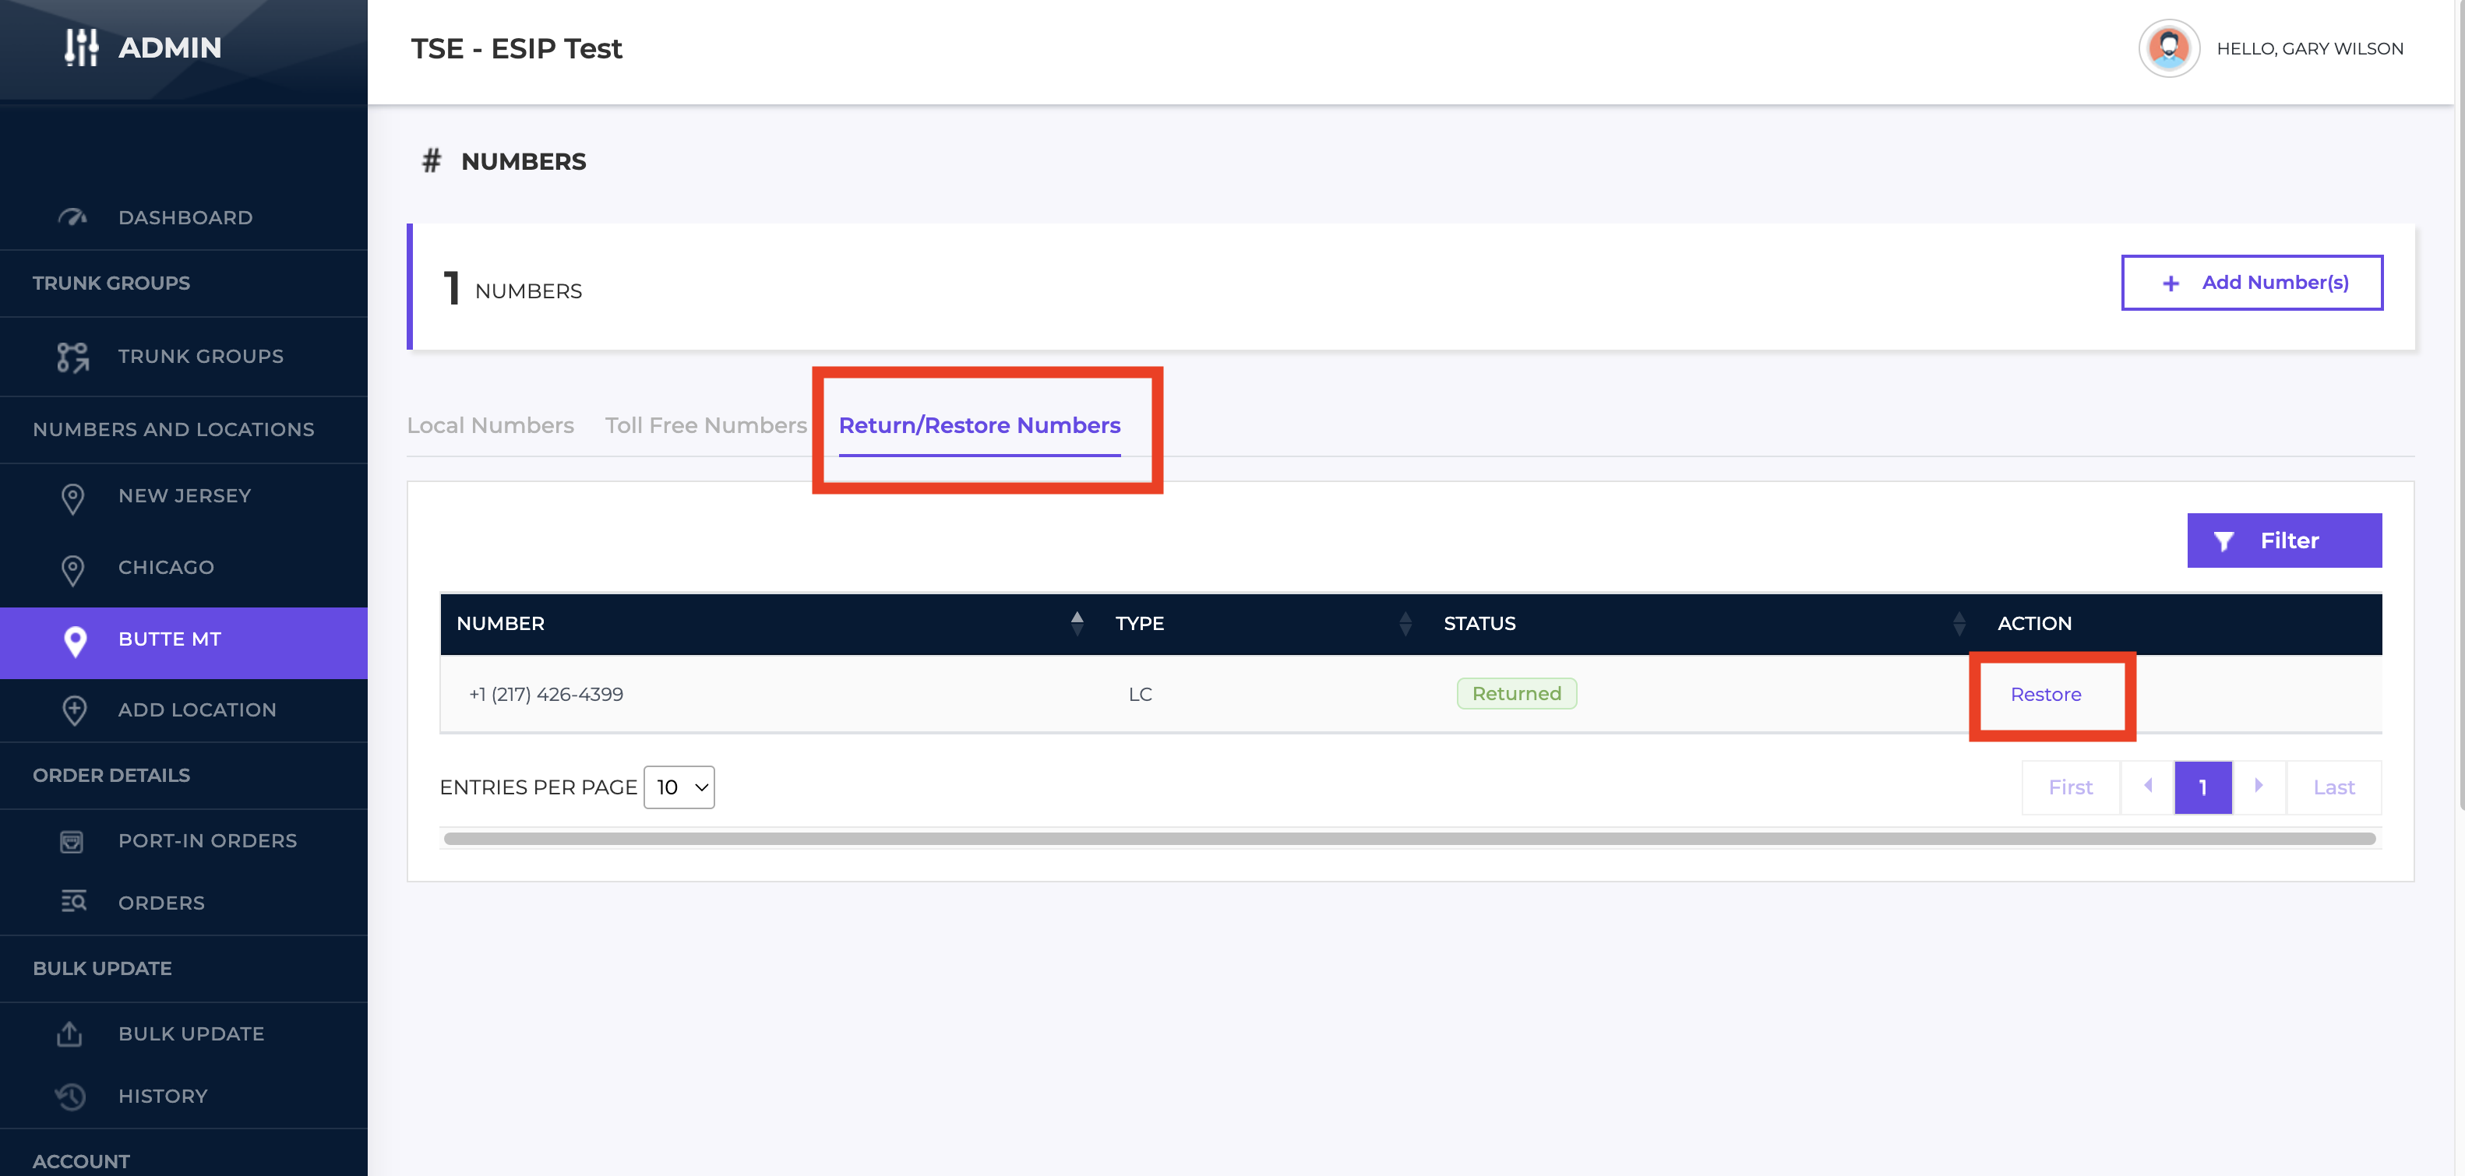Open New Jersey location
Screen dimensions: 2465x1176
tap(184, 497)
